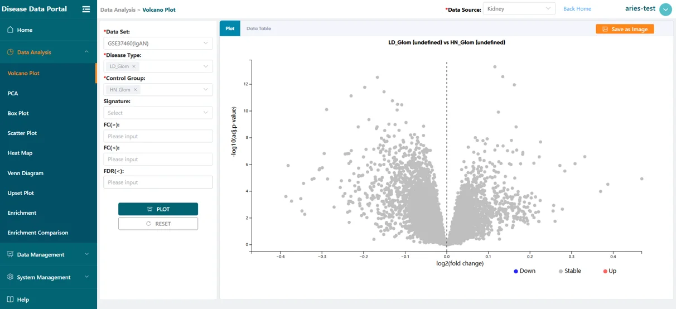Click the aries-test username
Screen dimensions: 676x309
(640, 8)
